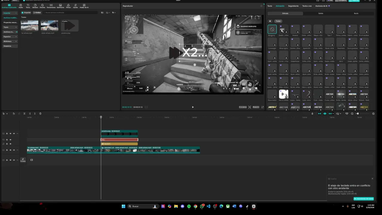Click the Importar button
Viewport: 382px width, 215px height.
click(x=26, y=13)
